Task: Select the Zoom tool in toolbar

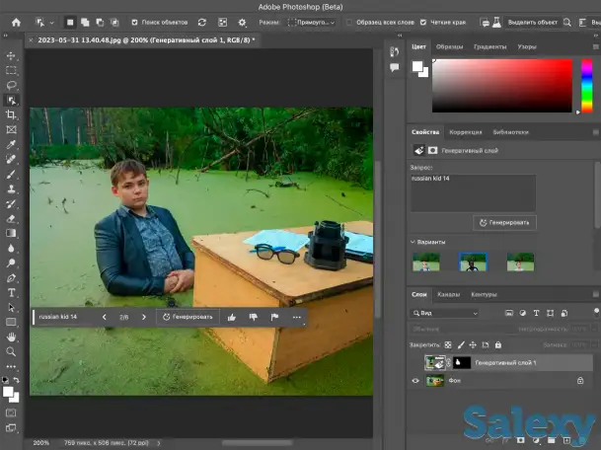Action: tap(12, 351)
